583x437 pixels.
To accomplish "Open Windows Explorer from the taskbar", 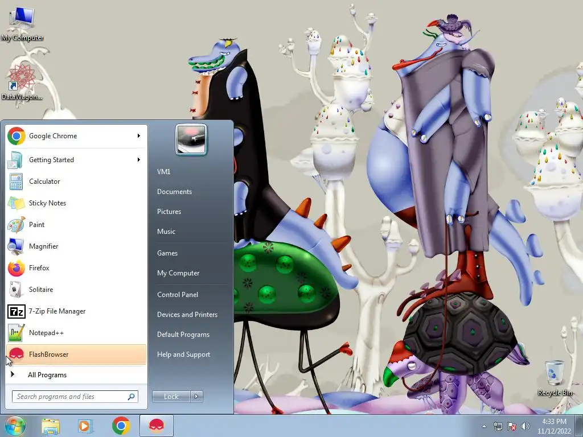I will [x=51, y=426].
